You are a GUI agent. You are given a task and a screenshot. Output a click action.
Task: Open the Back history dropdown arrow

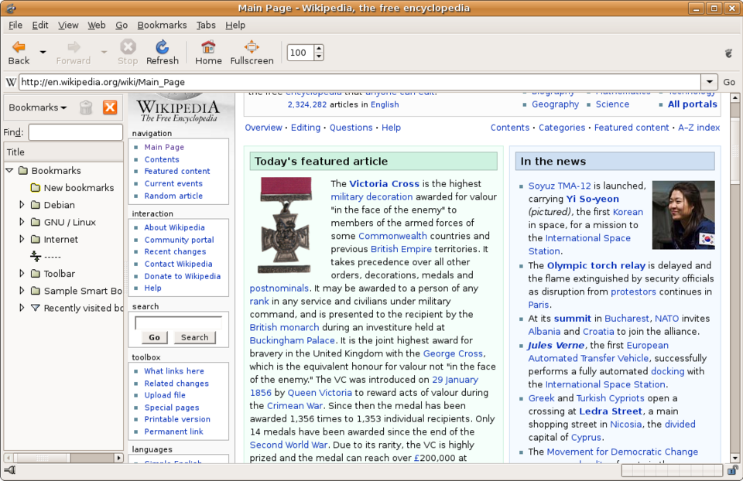pyautogui.click(x=43, y=52)
